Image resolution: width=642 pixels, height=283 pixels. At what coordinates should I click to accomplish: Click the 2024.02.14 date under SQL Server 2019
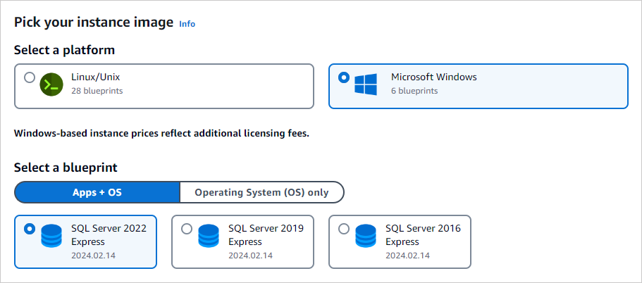(x=251, y=256)
